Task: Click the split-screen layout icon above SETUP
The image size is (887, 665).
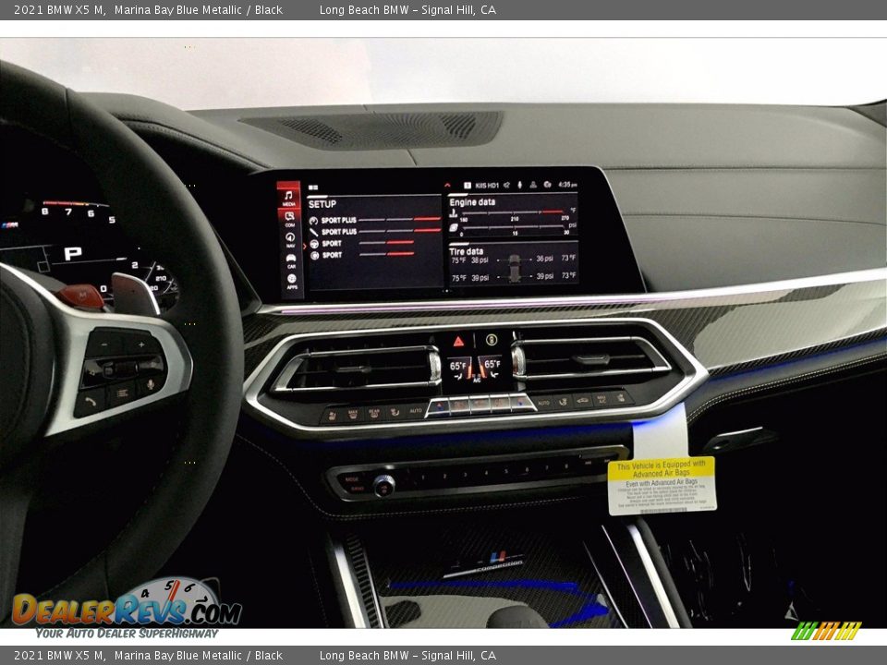Action: click(313, 187)
